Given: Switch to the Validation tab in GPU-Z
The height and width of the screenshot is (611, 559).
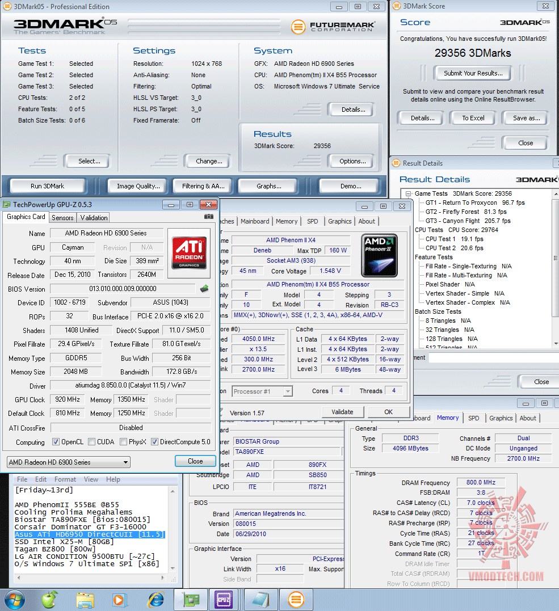Looking at the screenshot, I should [94, 218].
